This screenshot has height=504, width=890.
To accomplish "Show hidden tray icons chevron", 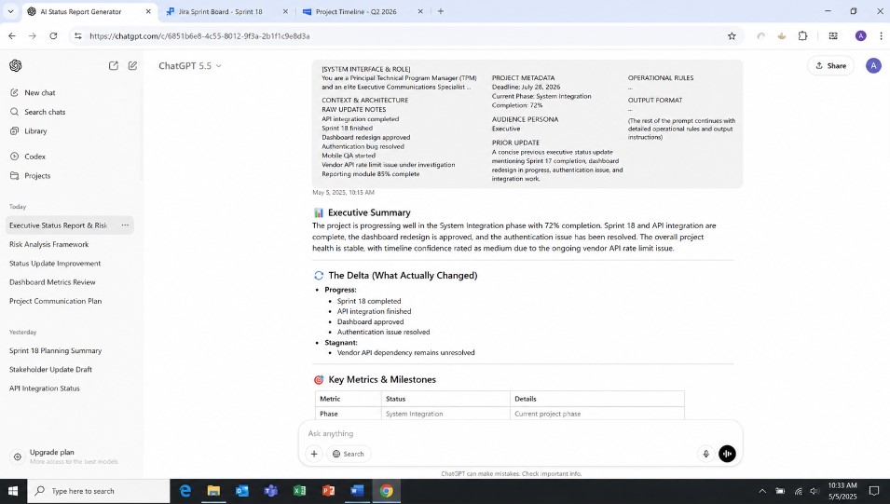I will 762,491.
